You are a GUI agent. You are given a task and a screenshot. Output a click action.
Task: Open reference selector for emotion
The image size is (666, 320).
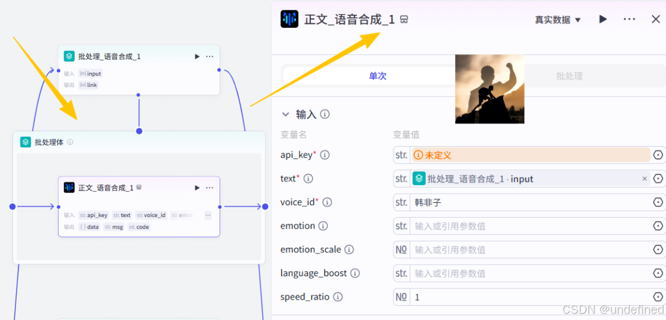[658, 226]
